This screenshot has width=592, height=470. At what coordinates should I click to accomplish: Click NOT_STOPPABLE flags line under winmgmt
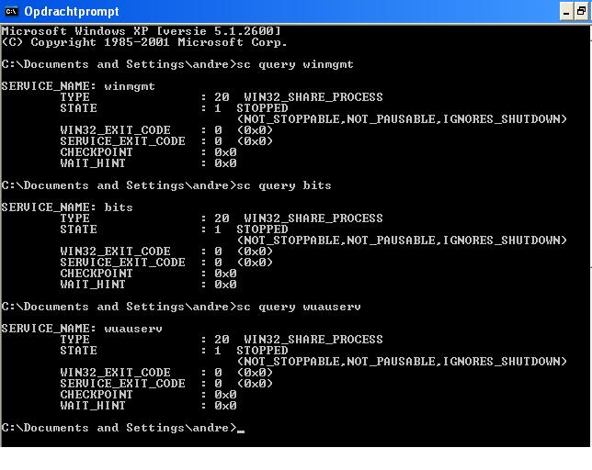(402, 119)
